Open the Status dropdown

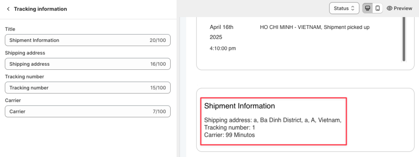click(344, 8)
